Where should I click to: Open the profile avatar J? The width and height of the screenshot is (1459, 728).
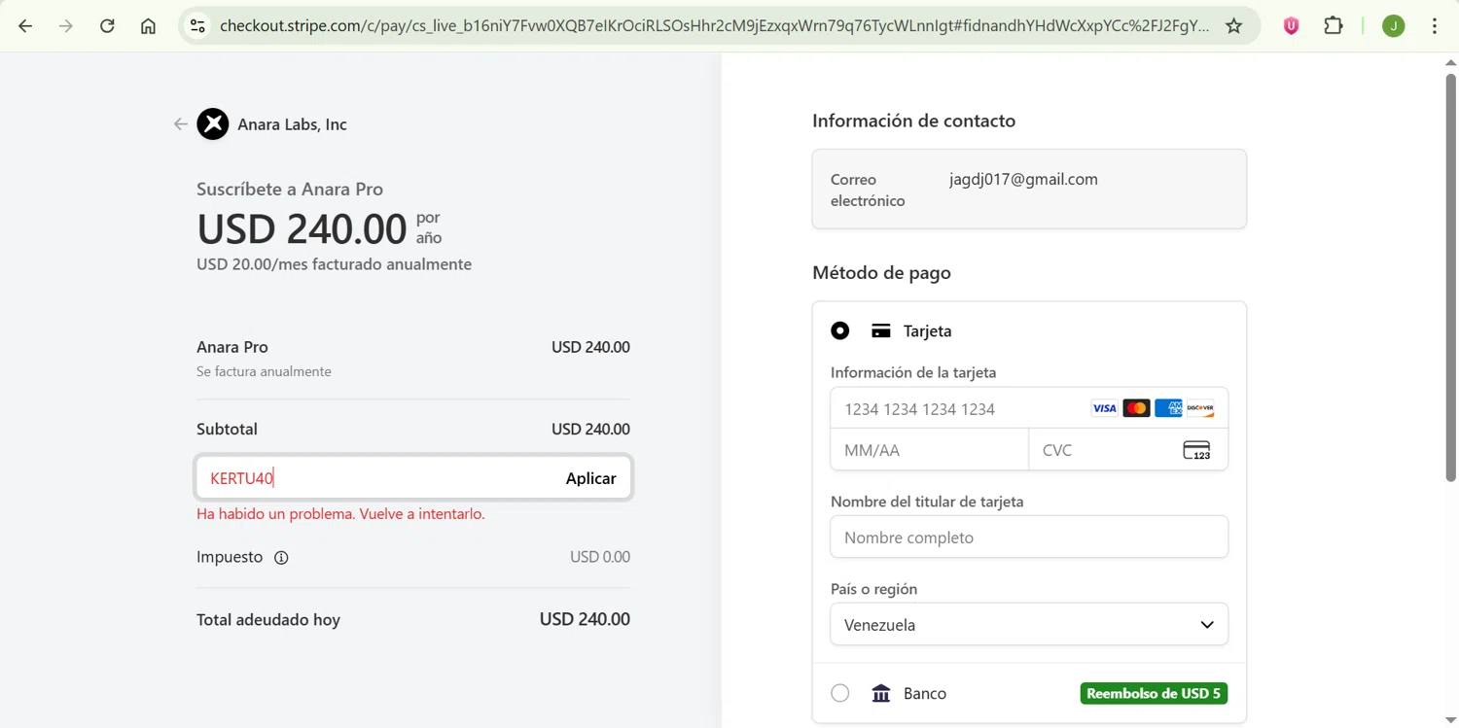[1393, 26]
